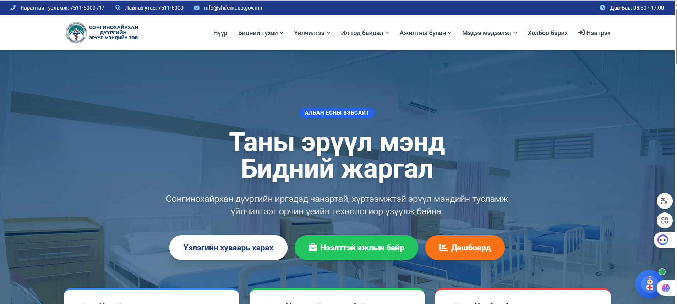Click the Яаралтай тусламж 7511-6000 /1/ number

[x=62, y=7]
